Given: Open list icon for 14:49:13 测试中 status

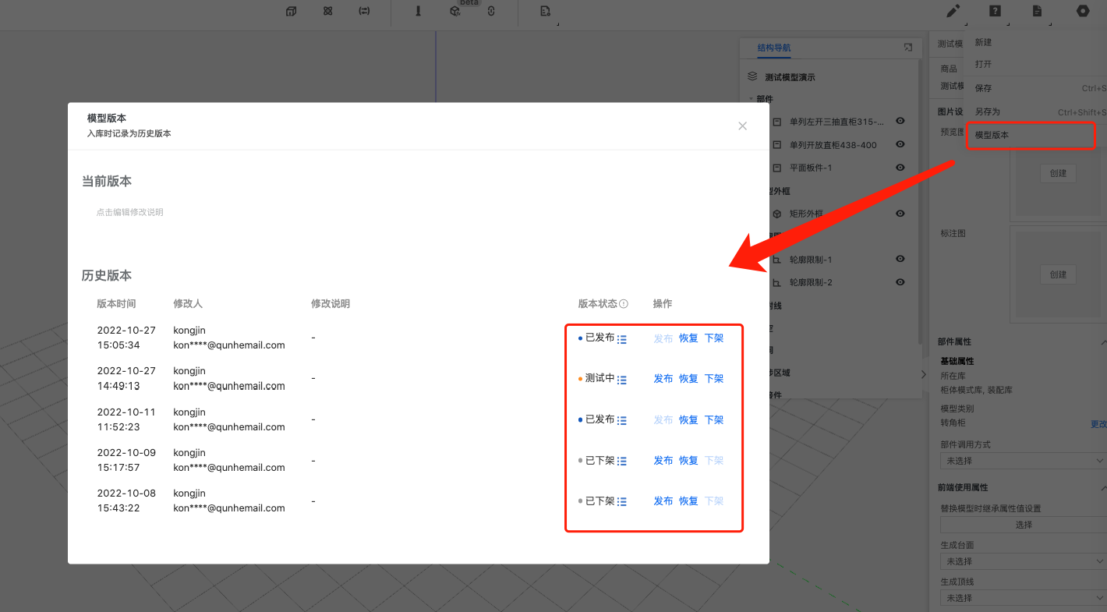Looking at the screenshot, I should pyautogui.click(x=622, y=380).
